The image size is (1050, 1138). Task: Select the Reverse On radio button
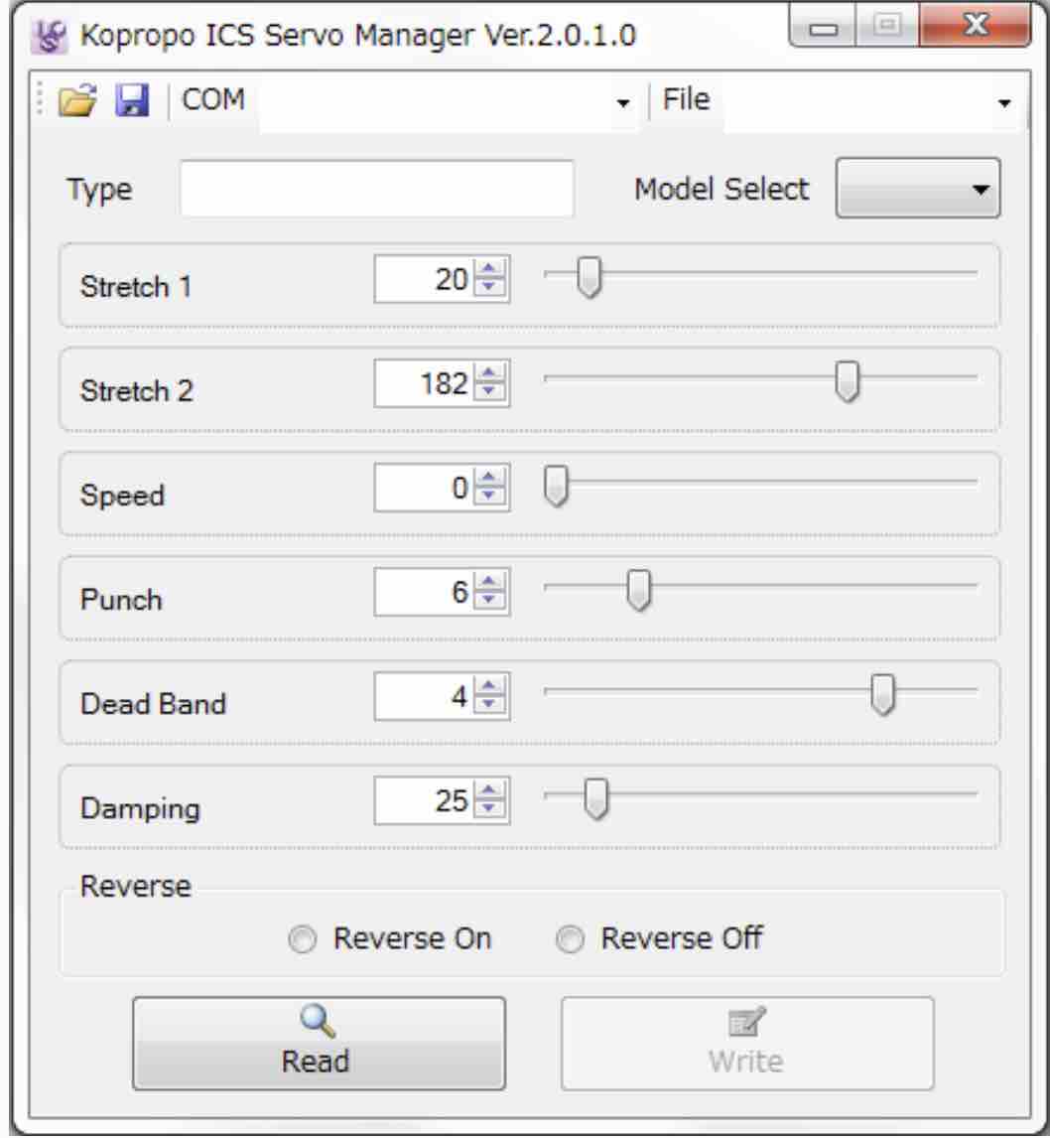[x=303, y=939]
